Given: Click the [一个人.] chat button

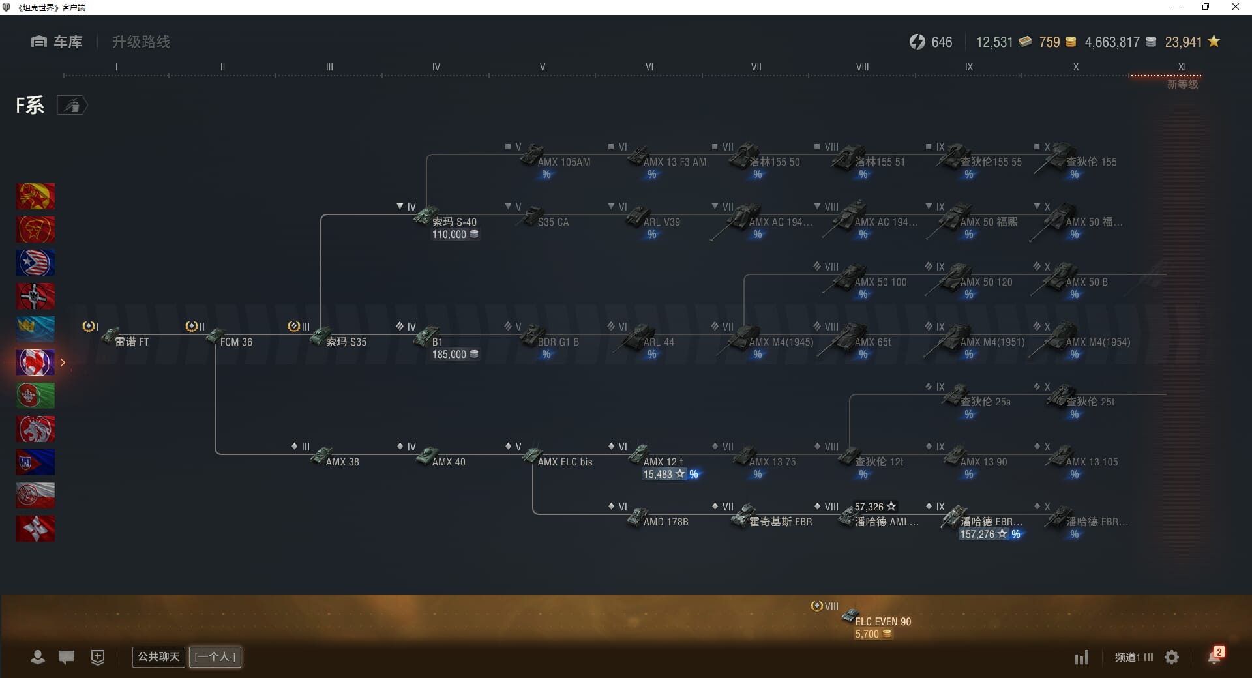Looking at the screenshot, I should coord(215,656).
